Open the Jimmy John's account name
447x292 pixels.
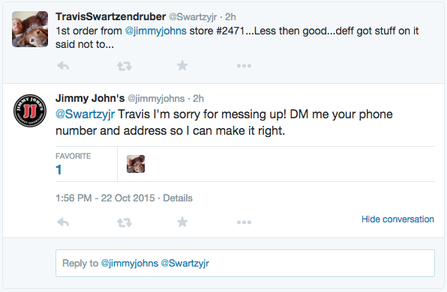pyautogui.click(x=90, y=98)
